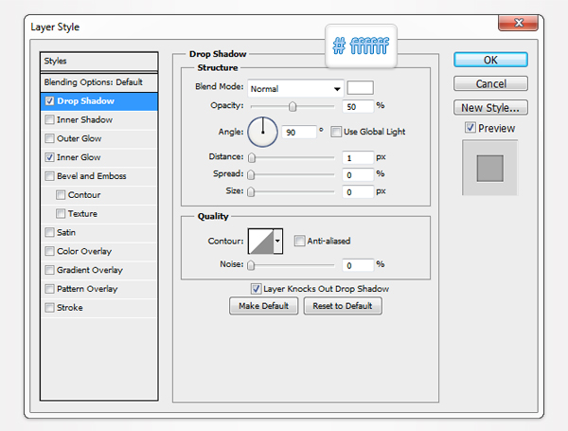
Task: Click the style preview thumbnail
Action: 489,169
